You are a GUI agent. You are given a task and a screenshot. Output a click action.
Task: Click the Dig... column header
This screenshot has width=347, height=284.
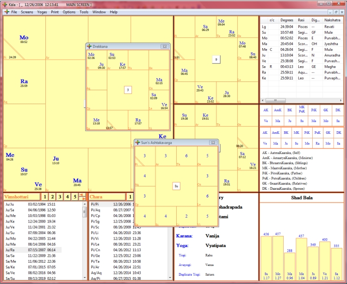(x=316, y=20)
